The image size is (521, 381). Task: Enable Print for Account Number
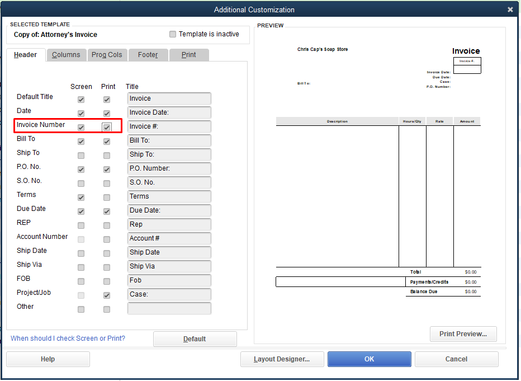point(107,239)
